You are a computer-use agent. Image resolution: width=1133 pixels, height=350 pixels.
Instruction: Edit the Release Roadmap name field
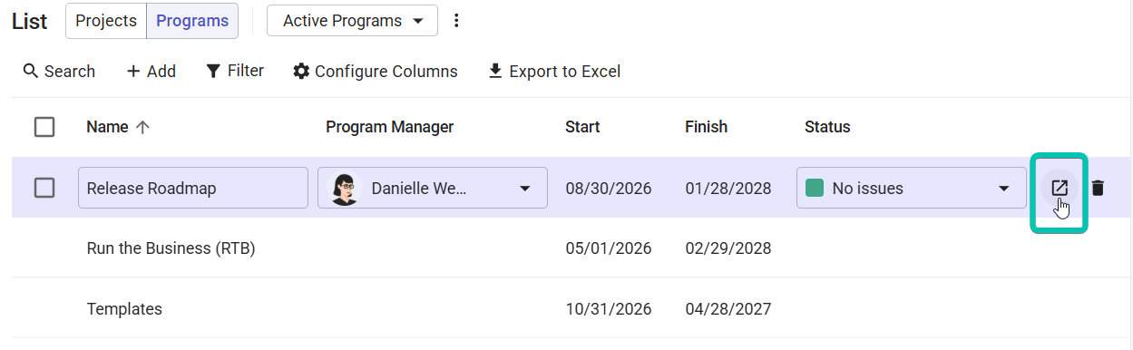[x=192, y=188]
